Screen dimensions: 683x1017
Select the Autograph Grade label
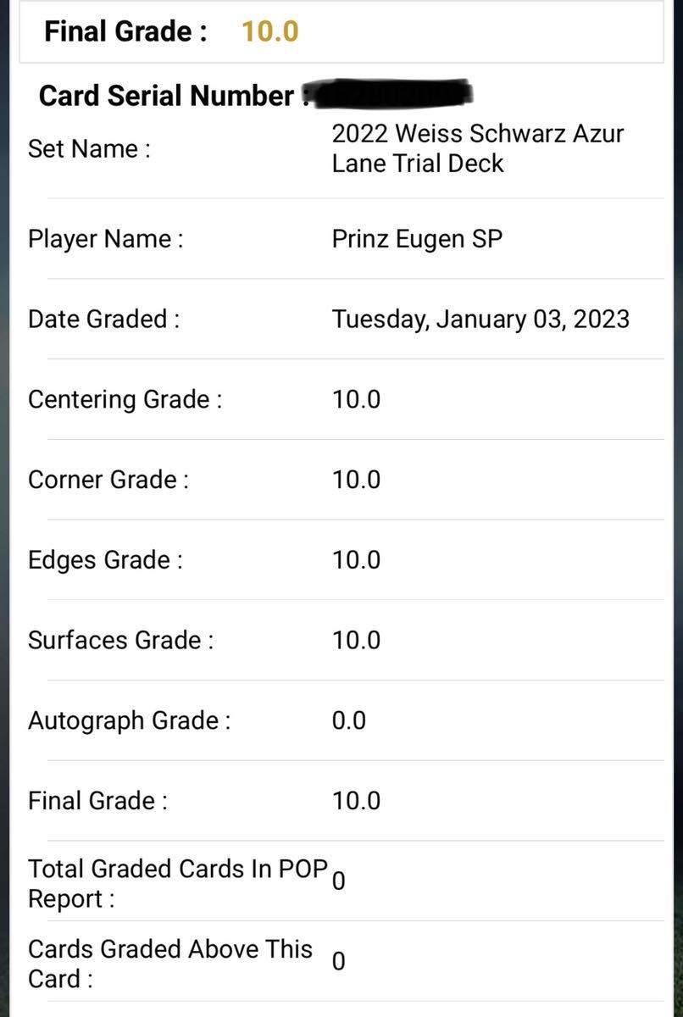[129, 721]
